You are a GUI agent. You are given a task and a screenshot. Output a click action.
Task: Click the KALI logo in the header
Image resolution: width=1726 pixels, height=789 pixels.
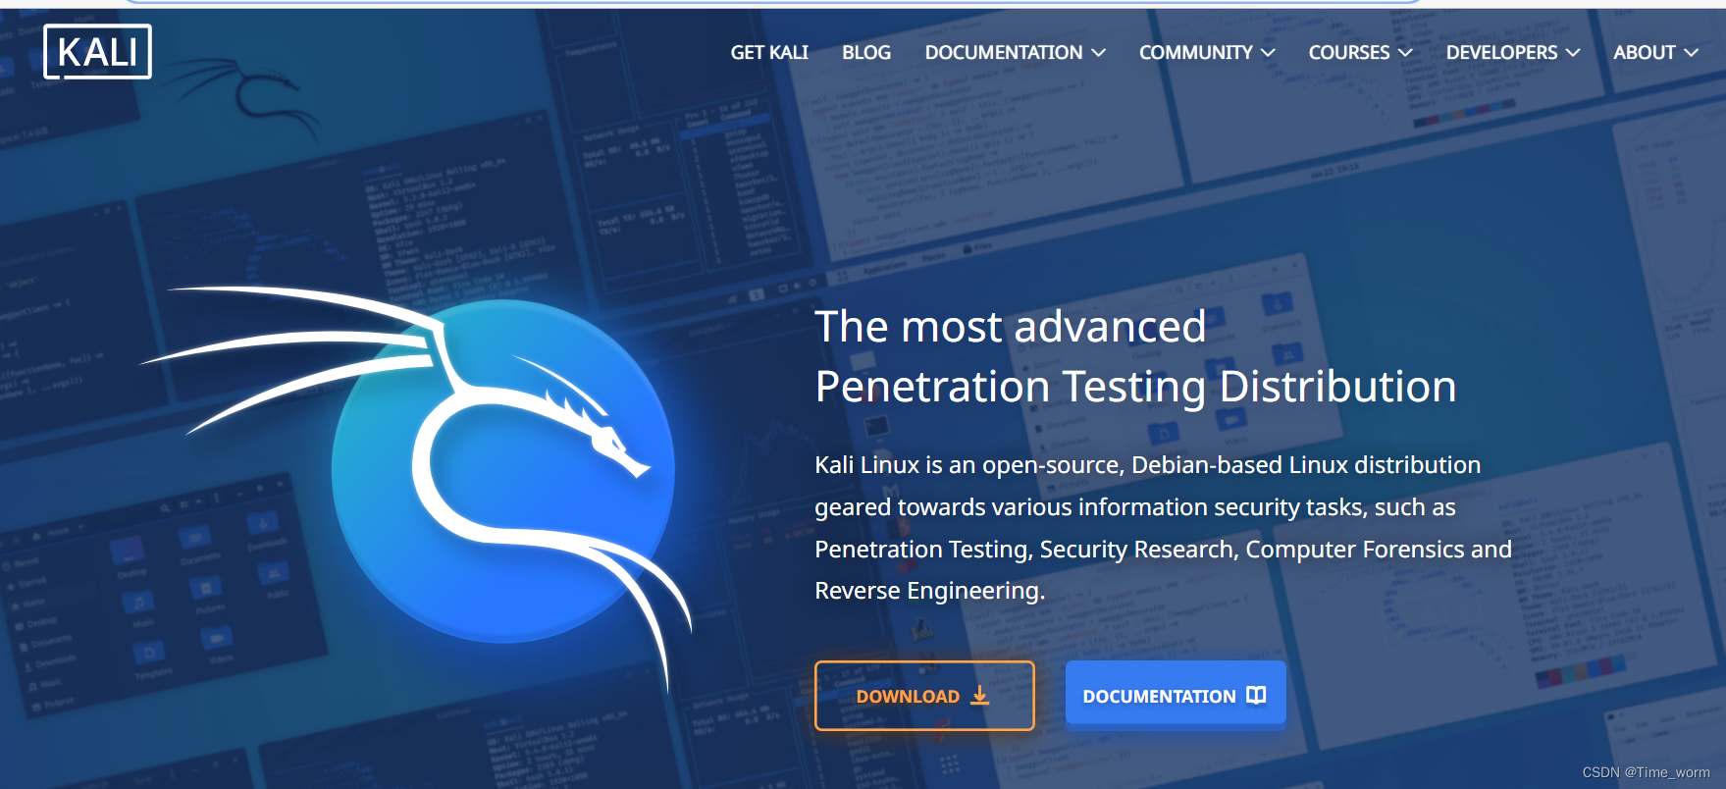tap(97, 52)
